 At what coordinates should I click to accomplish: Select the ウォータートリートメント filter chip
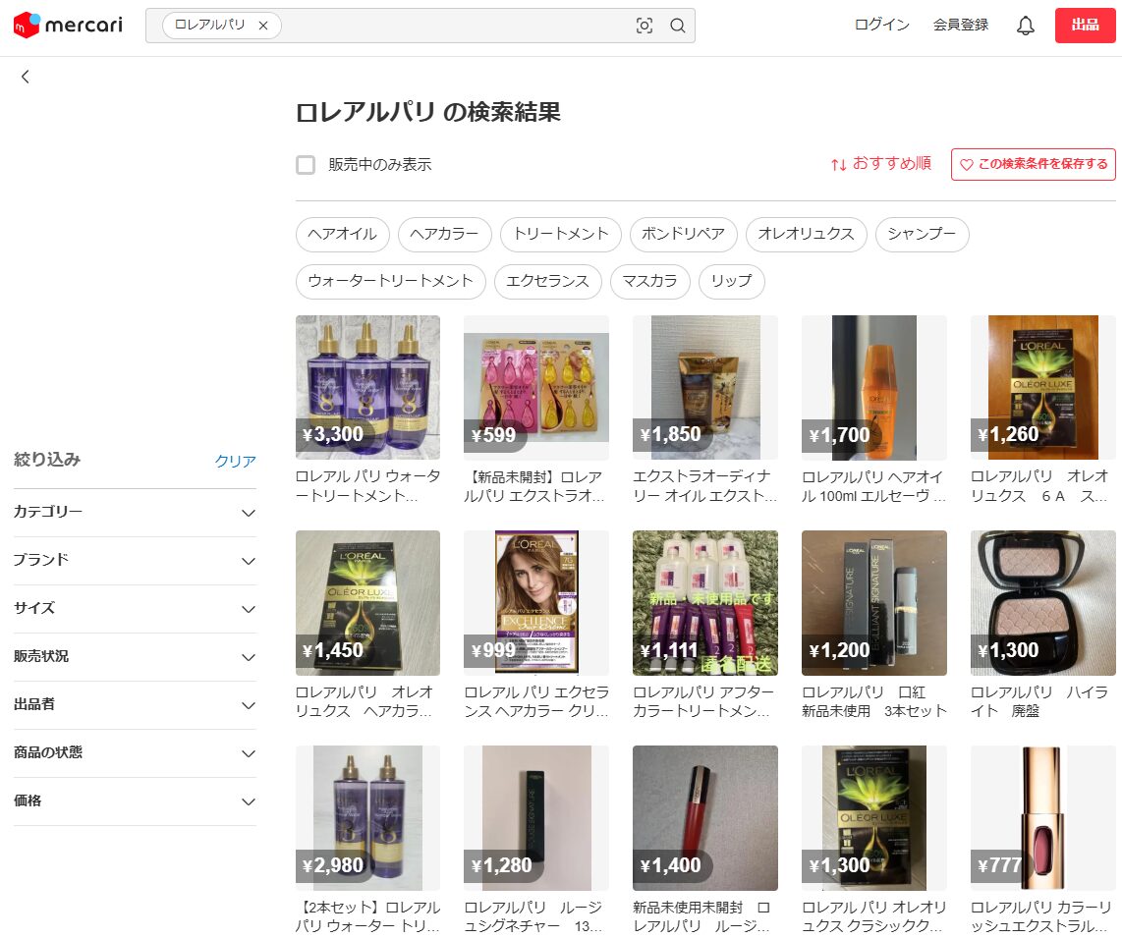391,281
